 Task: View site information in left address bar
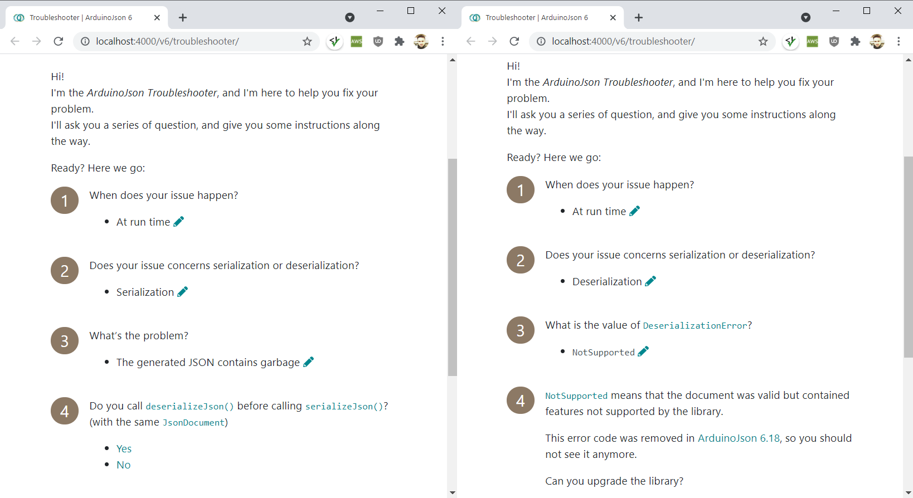click(85, 41)
